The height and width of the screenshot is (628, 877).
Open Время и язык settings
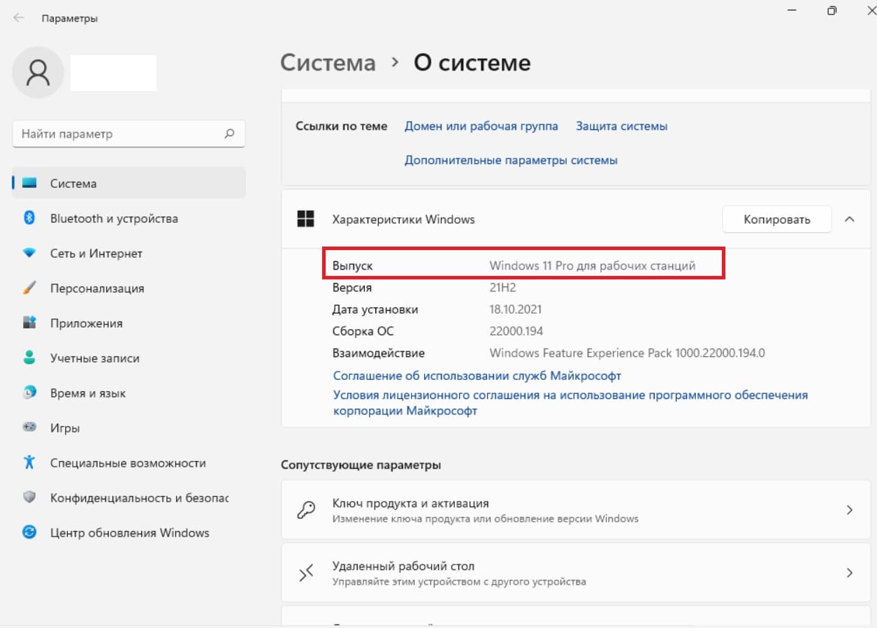[129, 393]
